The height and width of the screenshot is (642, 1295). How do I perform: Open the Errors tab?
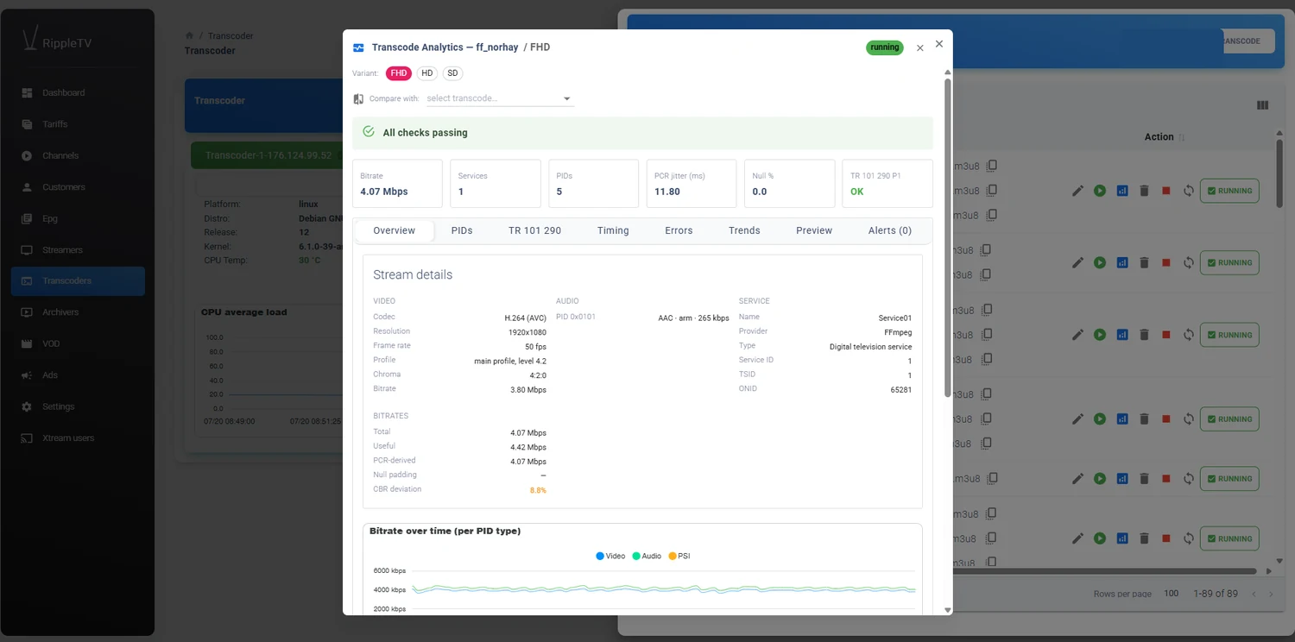679,230
